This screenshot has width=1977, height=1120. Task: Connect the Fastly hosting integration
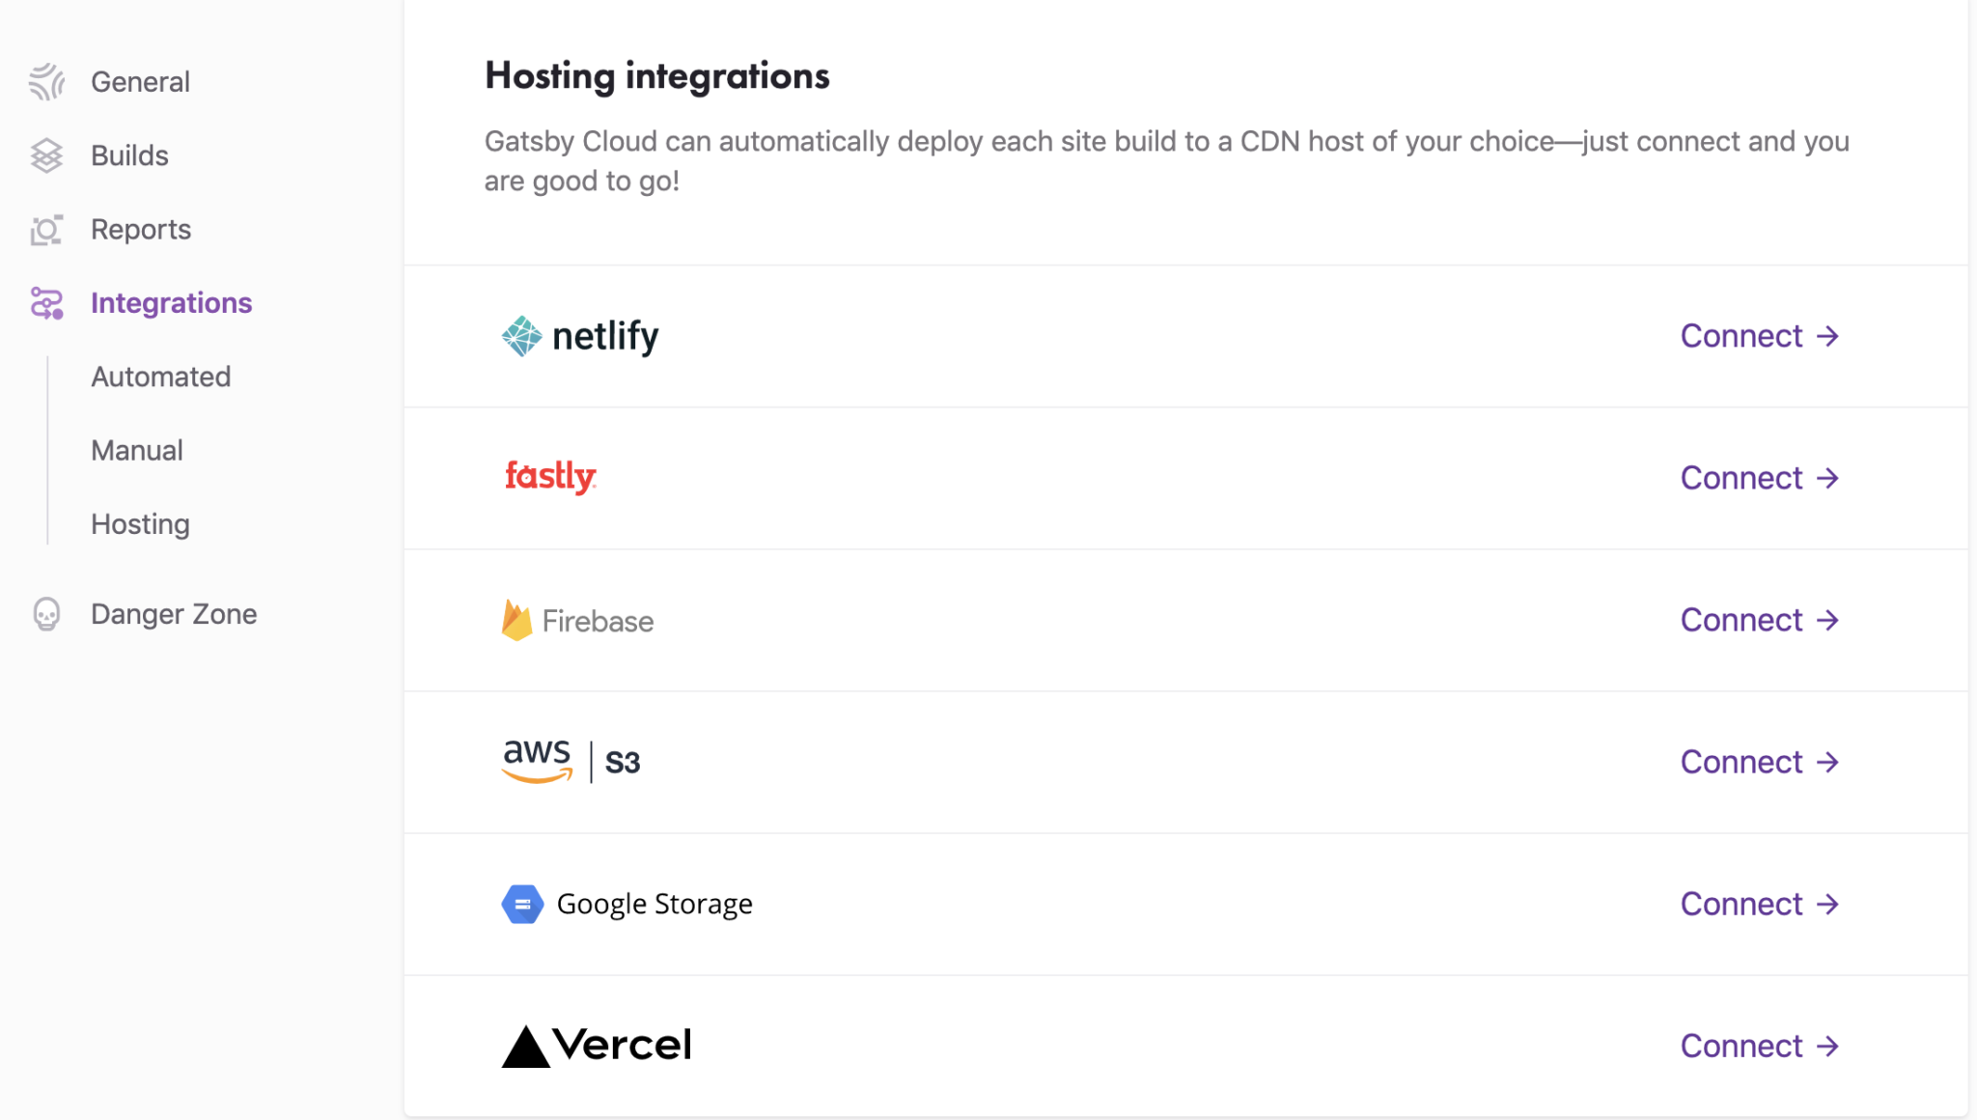(1759, 478)
